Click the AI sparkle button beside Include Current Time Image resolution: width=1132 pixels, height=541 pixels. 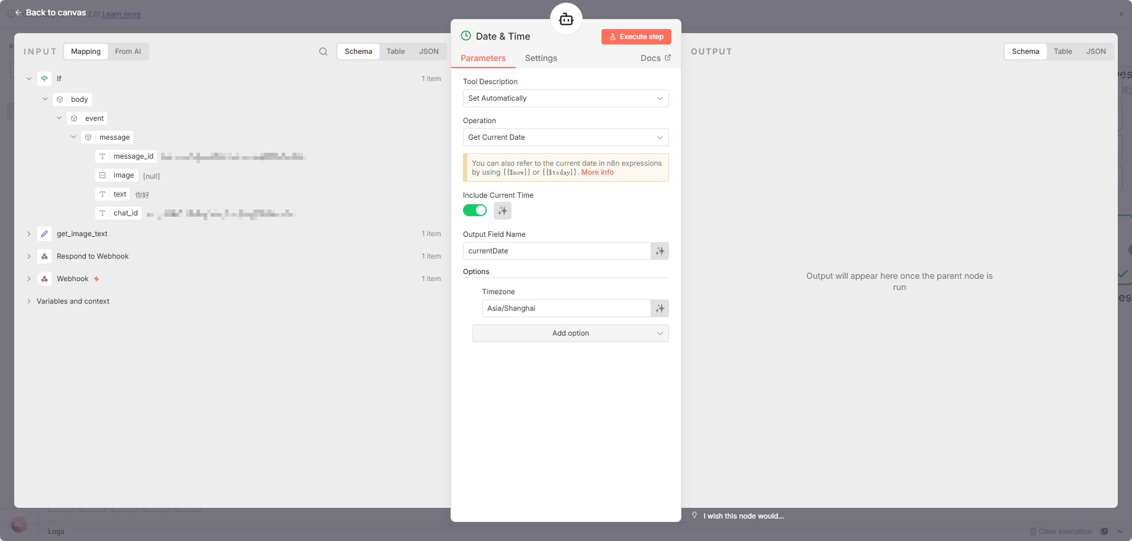pyautogui.click(x=503, y=211)
